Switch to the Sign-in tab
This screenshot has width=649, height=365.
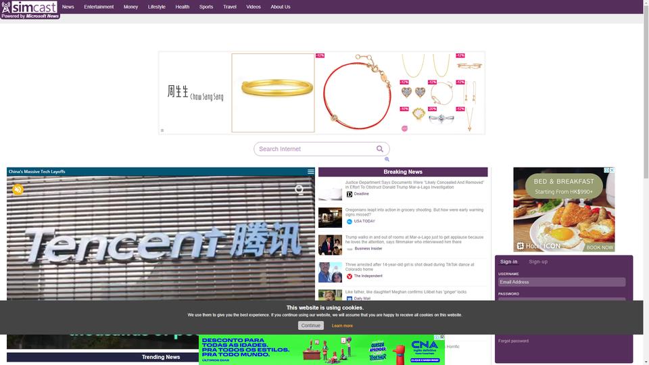pyautogui.click(x=508, y=262)
